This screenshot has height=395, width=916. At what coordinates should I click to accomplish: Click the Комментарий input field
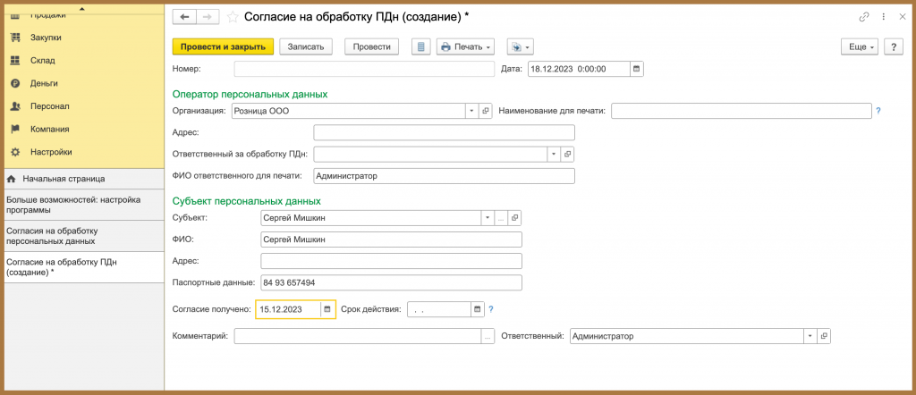click(358, 336)
